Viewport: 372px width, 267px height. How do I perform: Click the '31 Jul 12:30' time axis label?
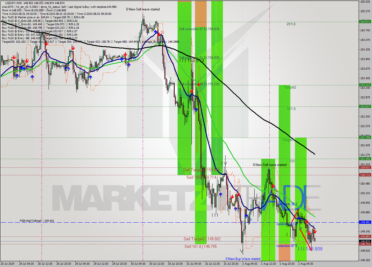tap(213, 264)
